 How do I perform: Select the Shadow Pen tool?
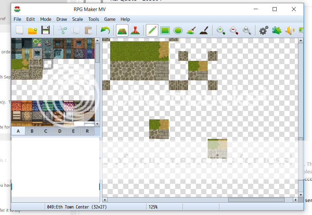coord(204,30)
